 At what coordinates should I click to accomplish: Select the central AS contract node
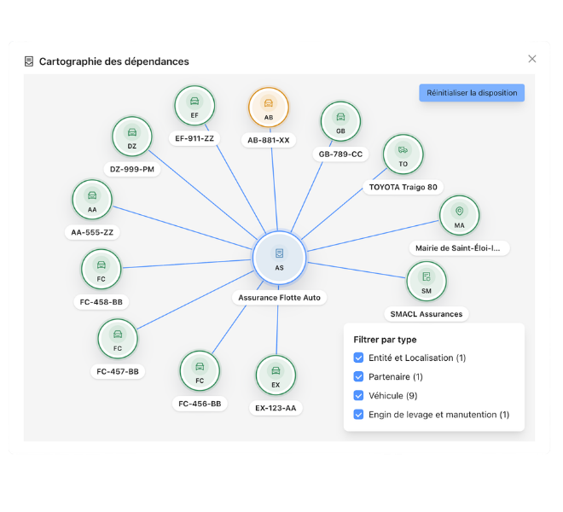pos(279,259)
